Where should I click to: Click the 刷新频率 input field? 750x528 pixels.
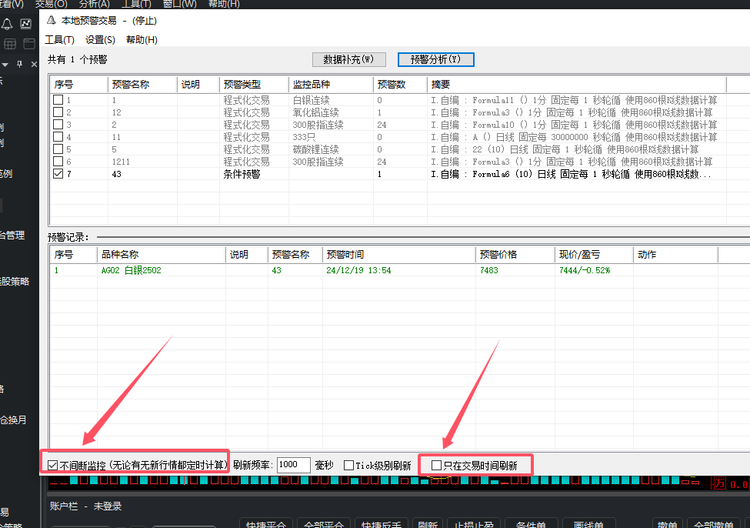coord(293,465)
